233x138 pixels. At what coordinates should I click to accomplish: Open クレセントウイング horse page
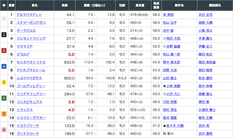[31, 39]
